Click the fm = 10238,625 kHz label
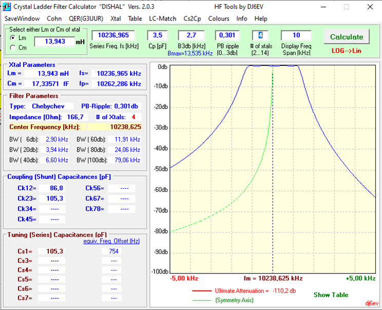 click(x=273, y=278)
